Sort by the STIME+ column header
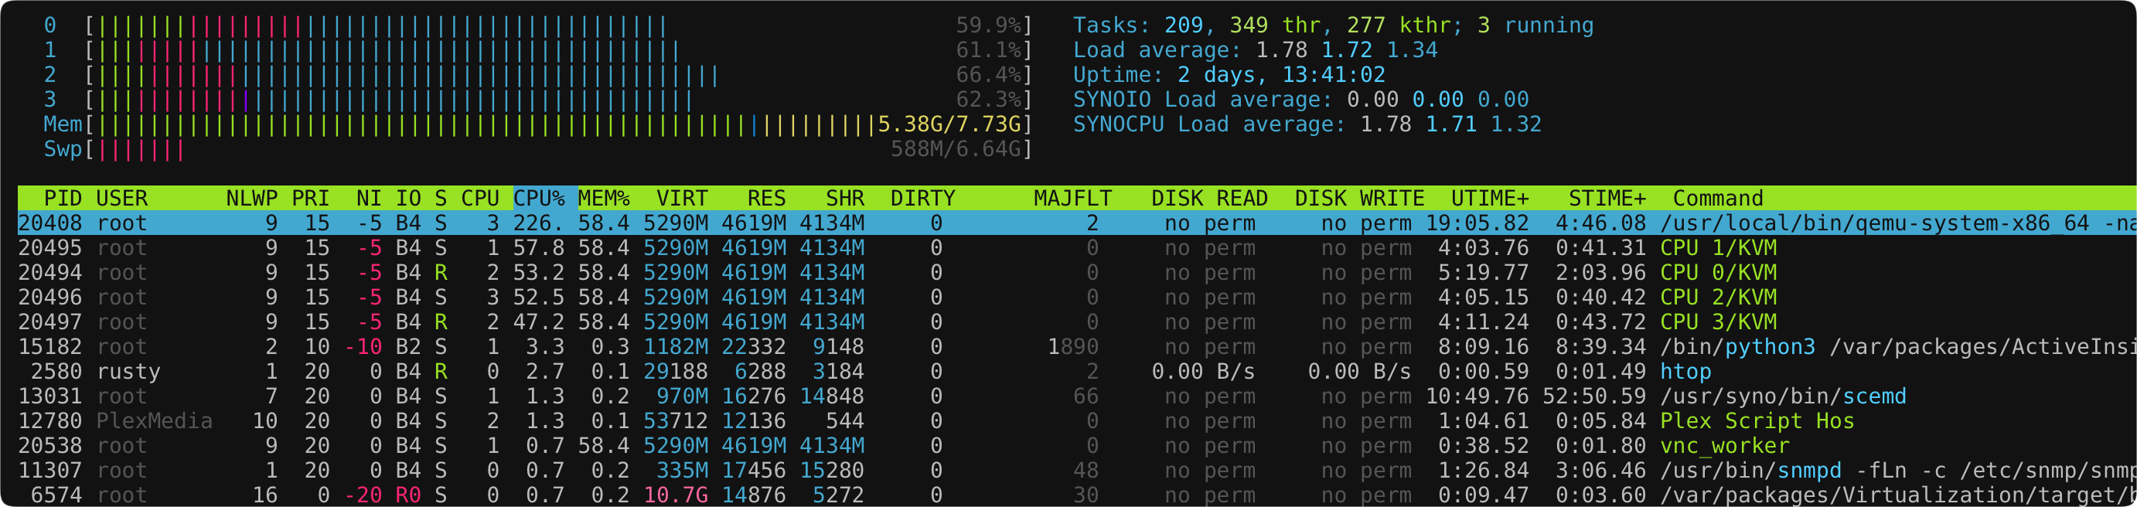 (x=1607, y=199)
